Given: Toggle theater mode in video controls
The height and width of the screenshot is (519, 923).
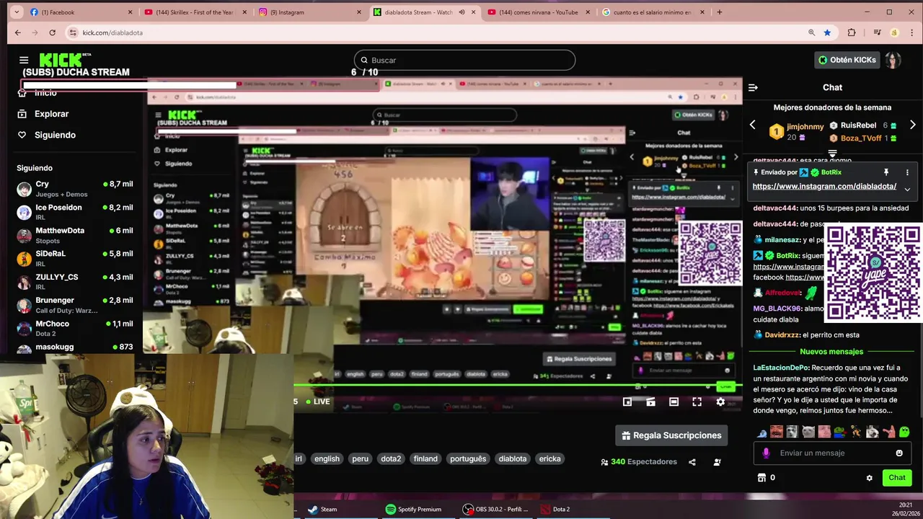Looking at the screenshot, I should 674,402.
